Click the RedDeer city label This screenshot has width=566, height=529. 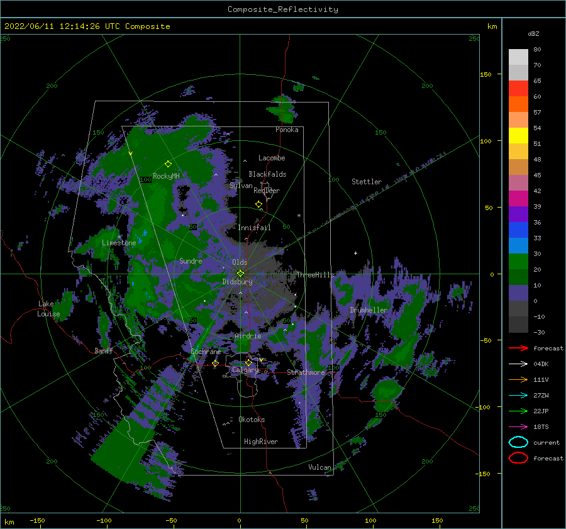267,191
